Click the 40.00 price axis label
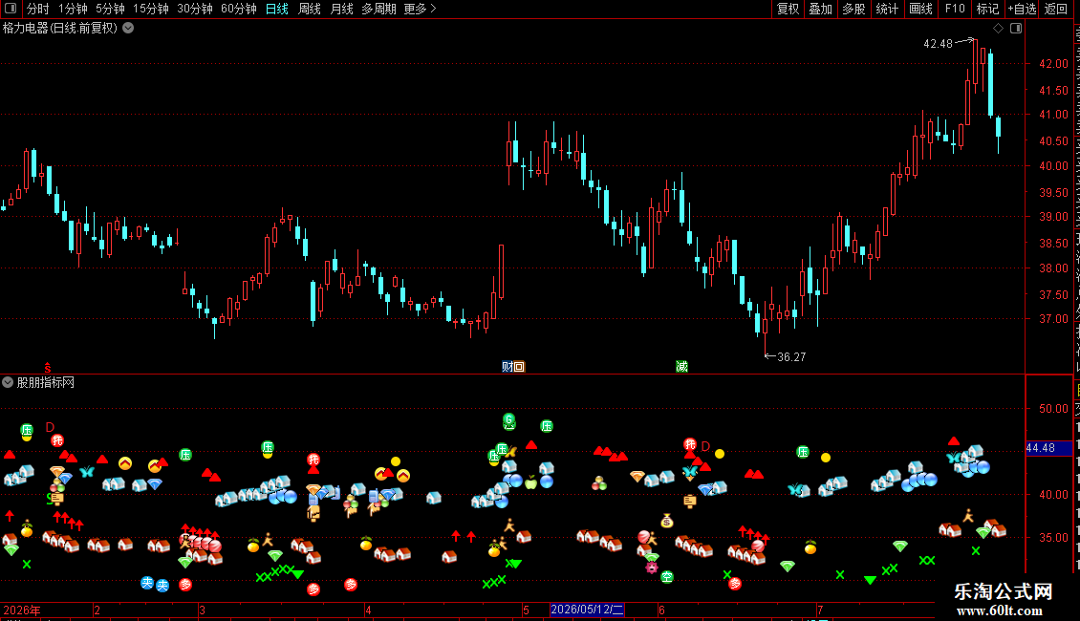Viewport: 1080px width, 621px height. pos(1053,166)
